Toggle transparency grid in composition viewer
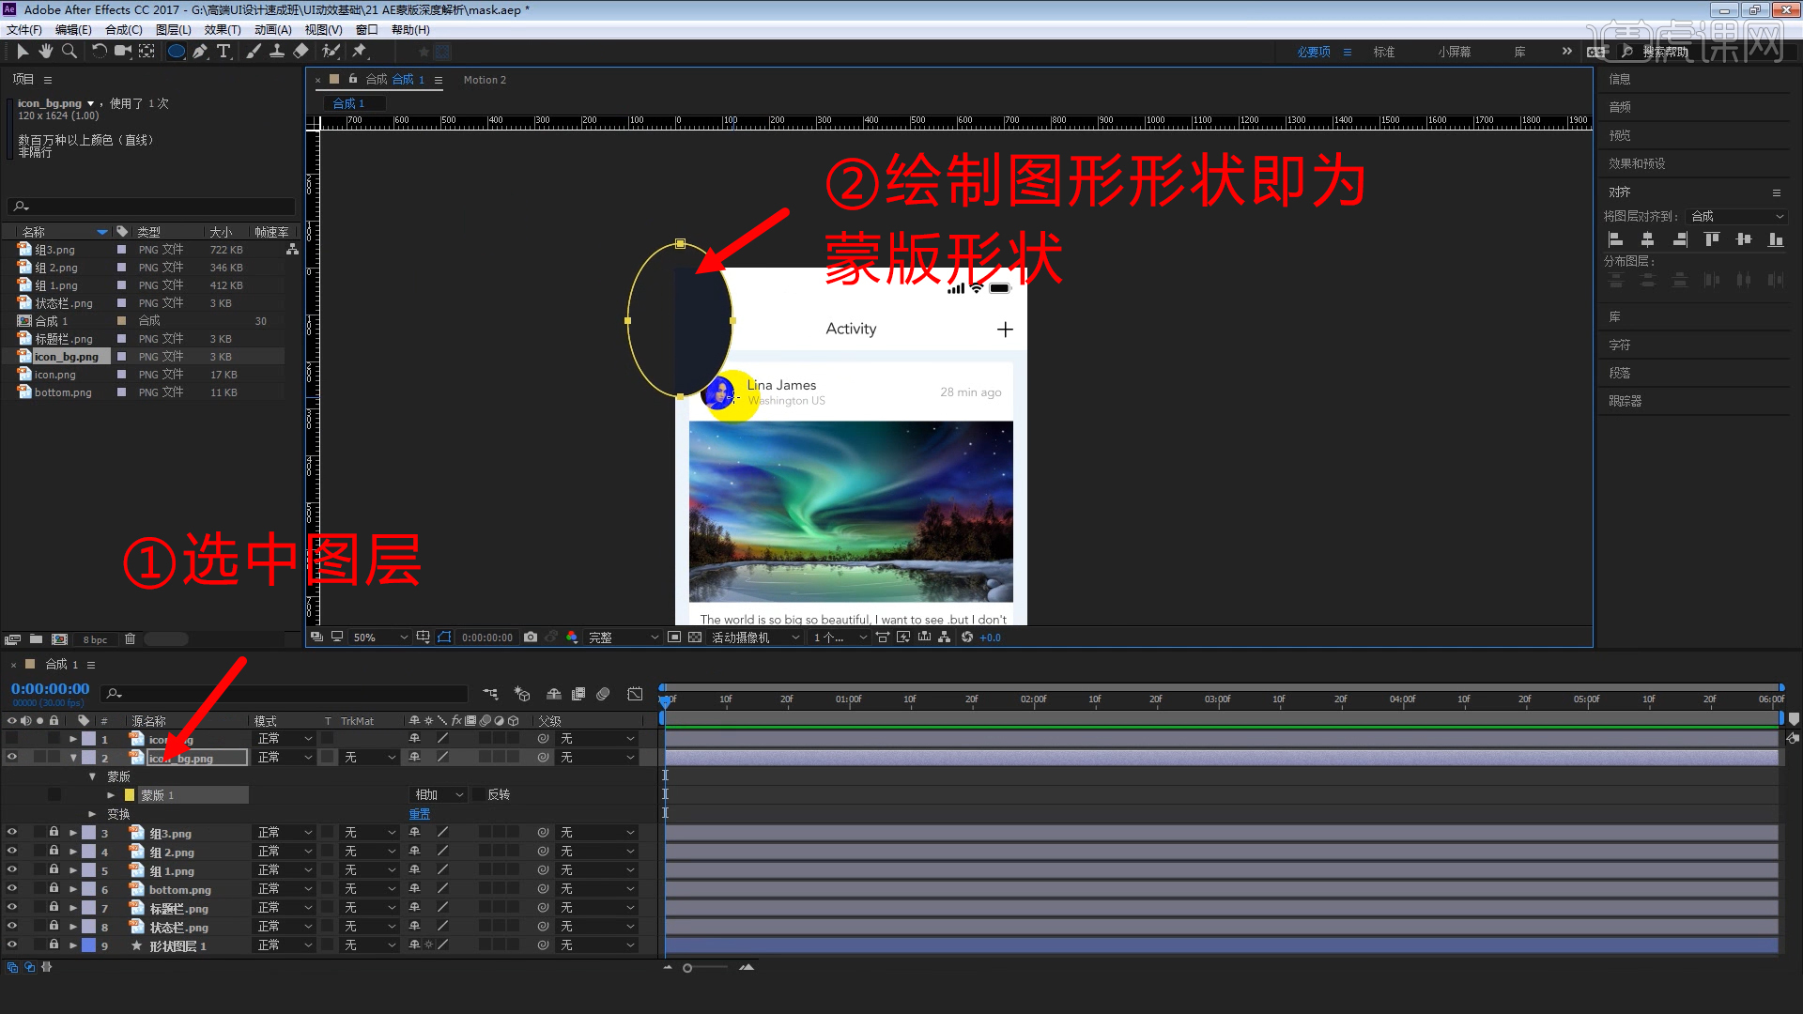Screen dimensions: 1803x1014 click(694, 637)
